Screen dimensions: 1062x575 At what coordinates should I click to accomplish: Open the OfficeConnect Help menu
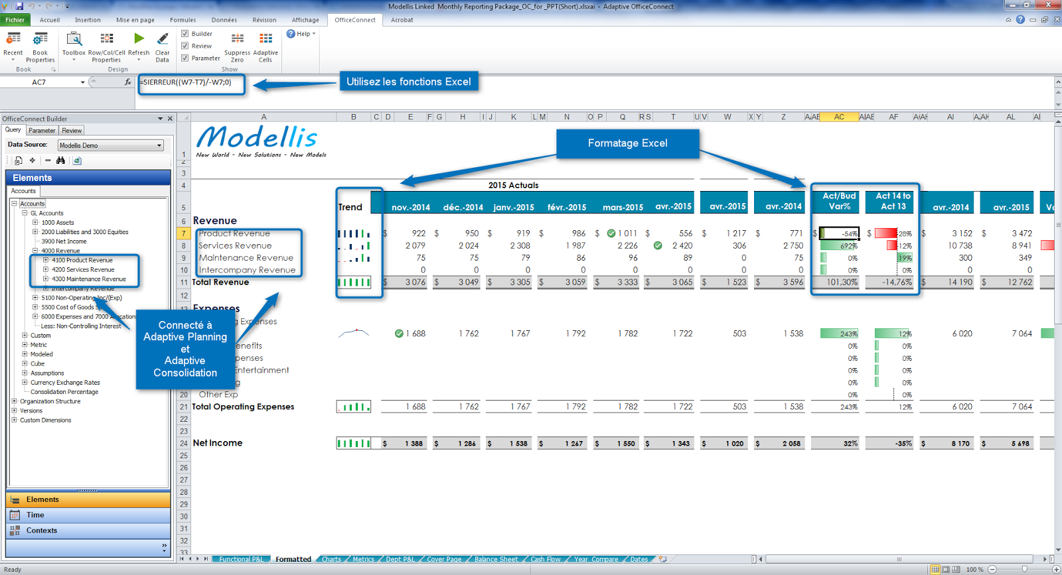[x=301, y=34]
